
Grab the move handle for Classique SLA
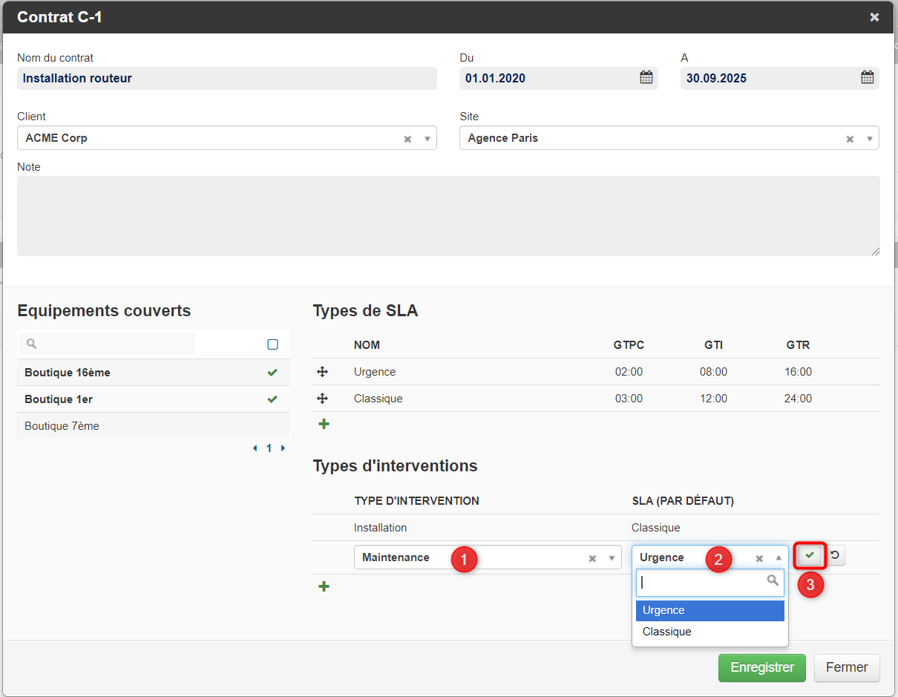click(323, 399)
